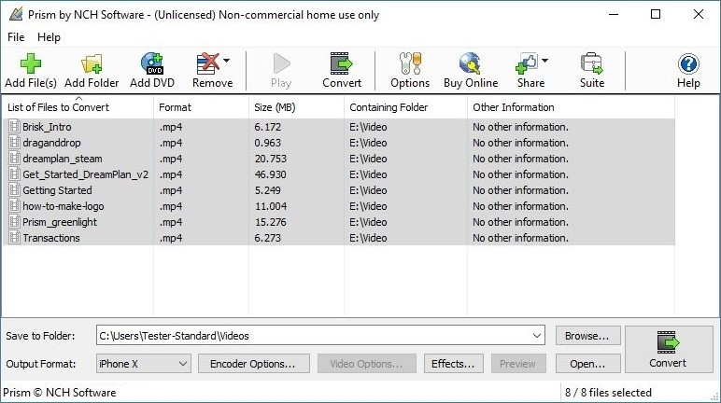This screenshot has height=403, width=721.
Task: Click the Encoder Options... button
Action: click(x=253, y=364)
